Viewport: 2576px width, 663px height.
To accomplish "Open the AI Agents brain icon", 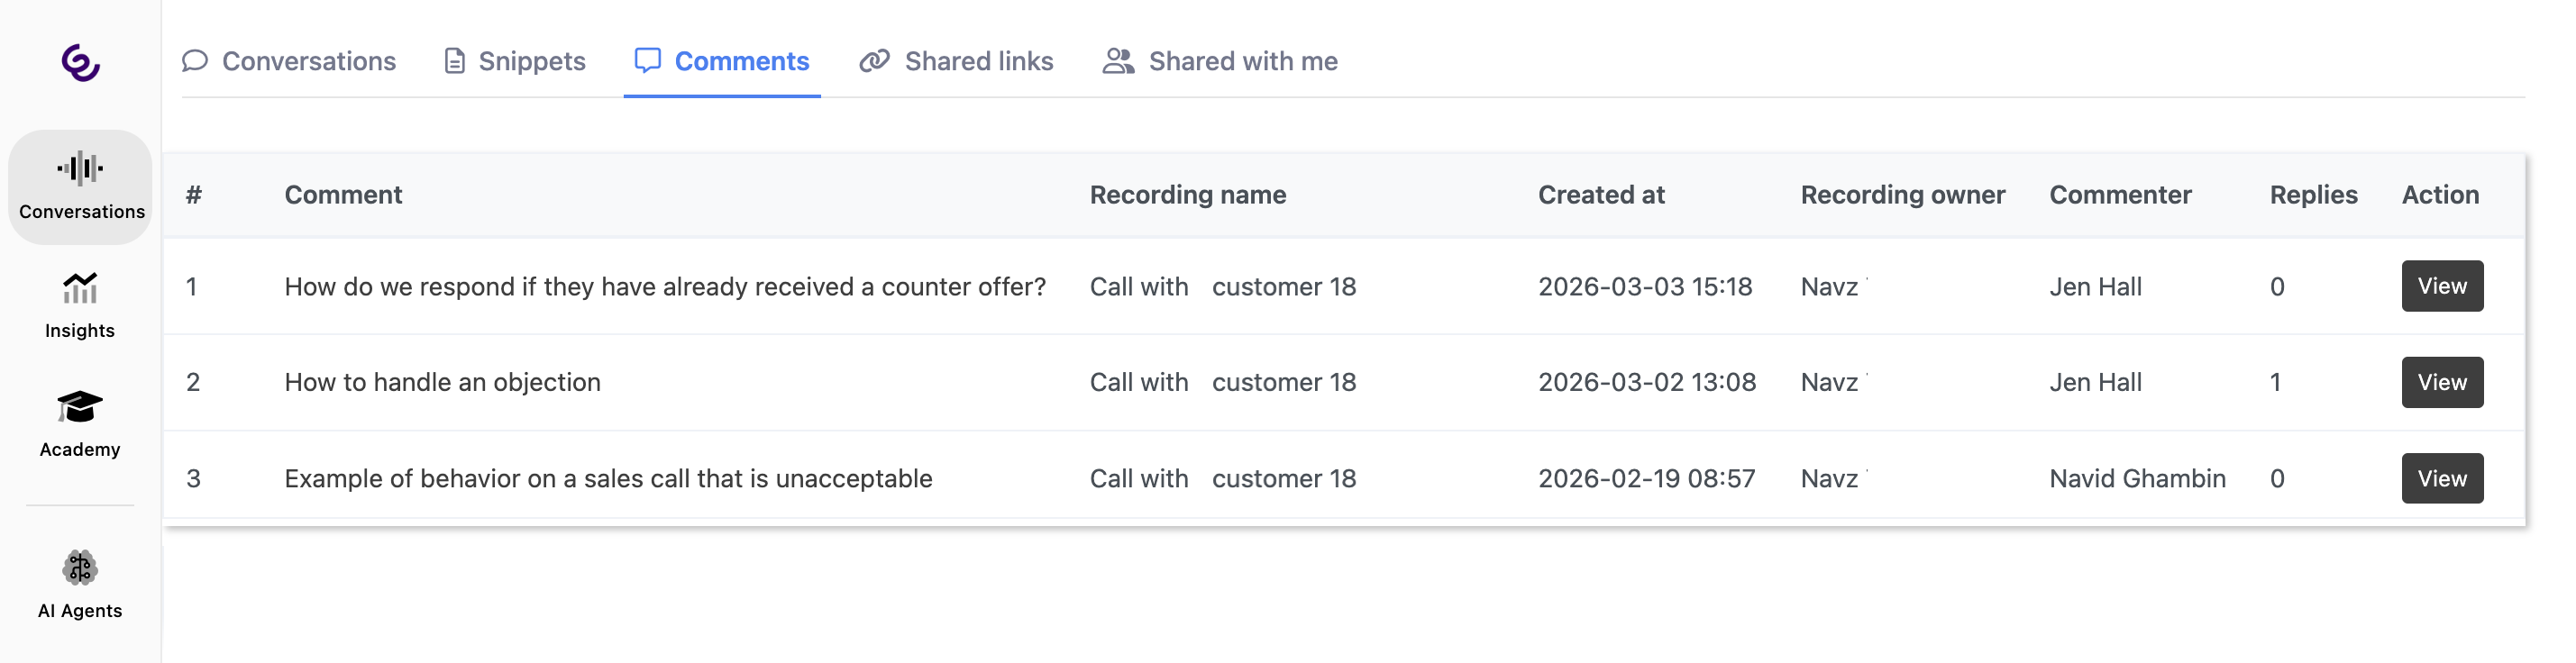I will [x=80, y=568].
